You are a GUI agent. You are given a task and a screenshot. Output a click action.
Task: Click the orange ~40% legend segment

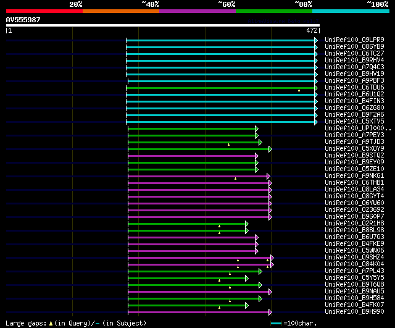[x=121, y=11]
